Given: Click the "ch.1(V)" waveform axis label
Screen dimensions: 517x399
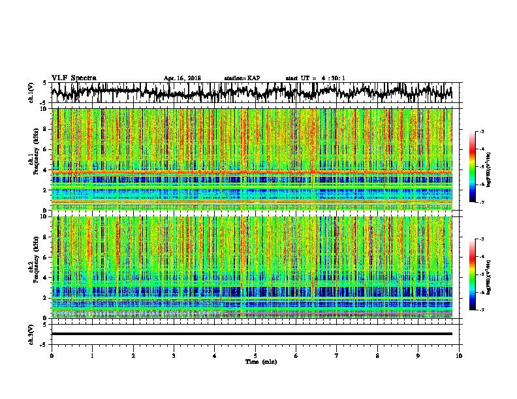Looking at the screenshot, I should tap(31, 93).
